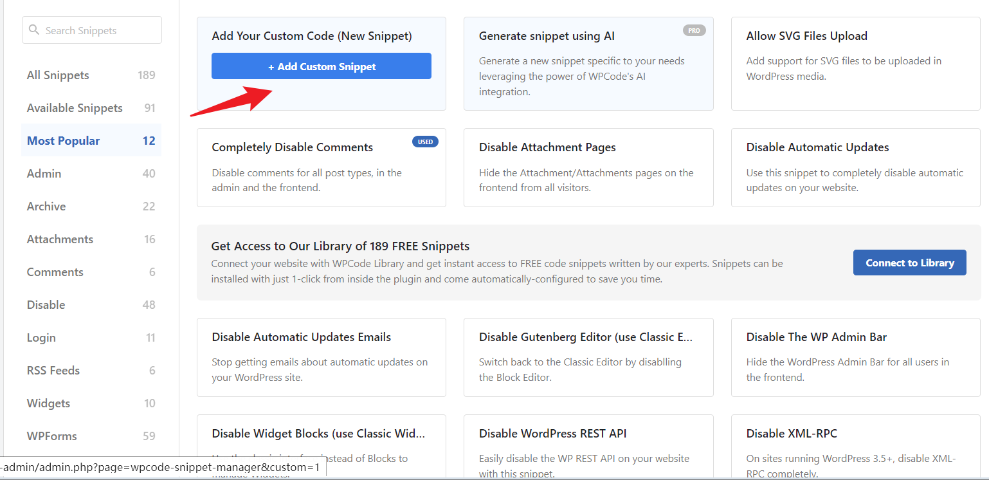Click the Connect to Library button
The image size is (989, 480).
(910, 263)
